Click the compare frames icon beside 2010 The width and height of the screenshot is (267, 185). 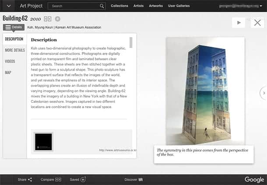coord(48,19)
